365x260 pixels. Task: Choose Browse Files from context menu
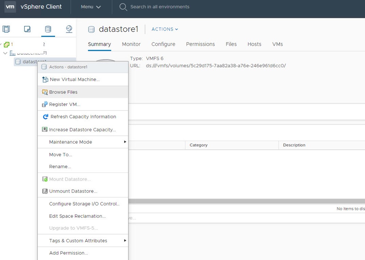tap(63, 92)
